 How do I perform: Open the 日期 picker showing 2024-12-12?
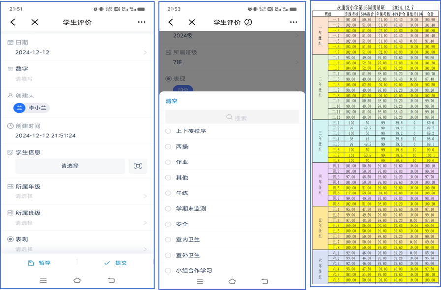coord(79,52)
